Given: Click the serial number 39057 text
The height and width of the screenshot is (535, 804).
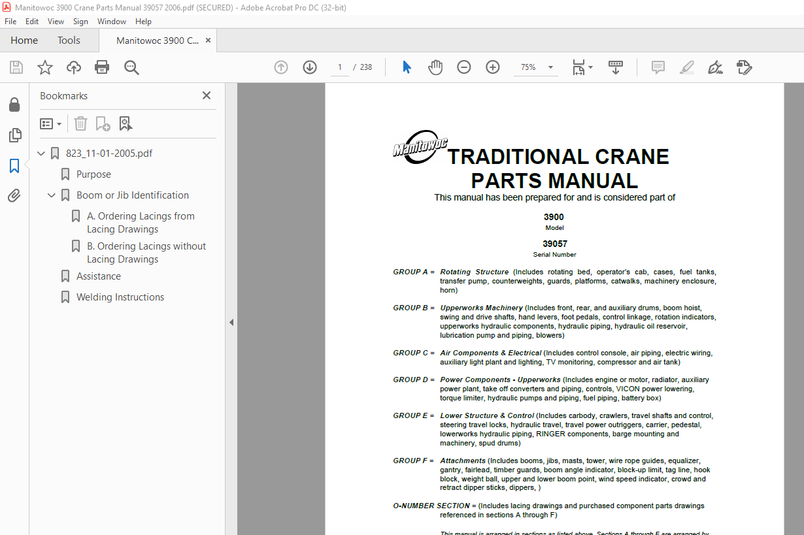Looking at the screenshot, I should (x=554, y=244).
